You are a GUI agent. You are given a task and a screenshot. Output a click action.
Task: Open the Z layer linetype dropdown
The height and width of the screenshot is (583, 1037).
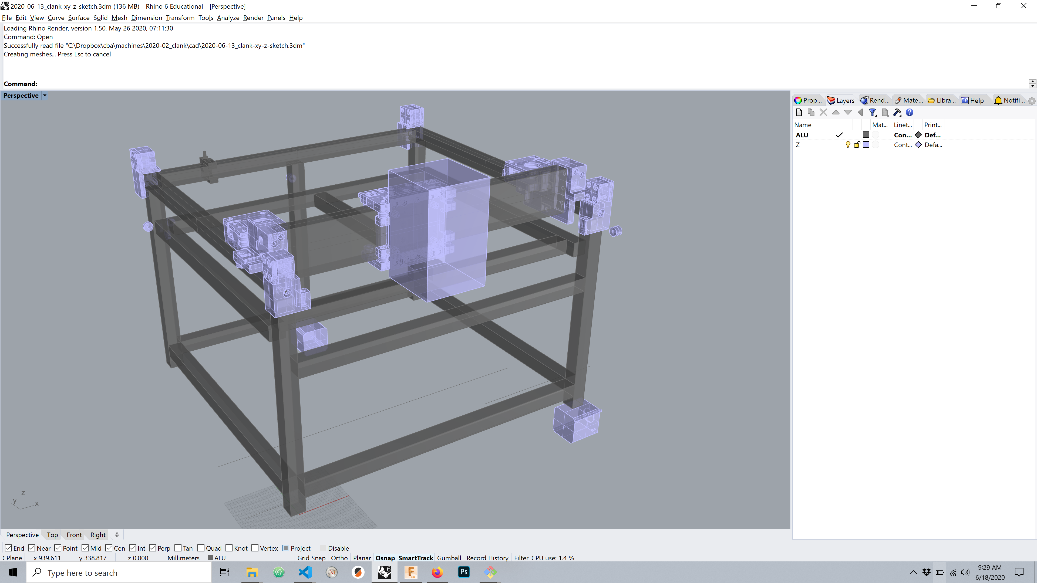point(903,145)
